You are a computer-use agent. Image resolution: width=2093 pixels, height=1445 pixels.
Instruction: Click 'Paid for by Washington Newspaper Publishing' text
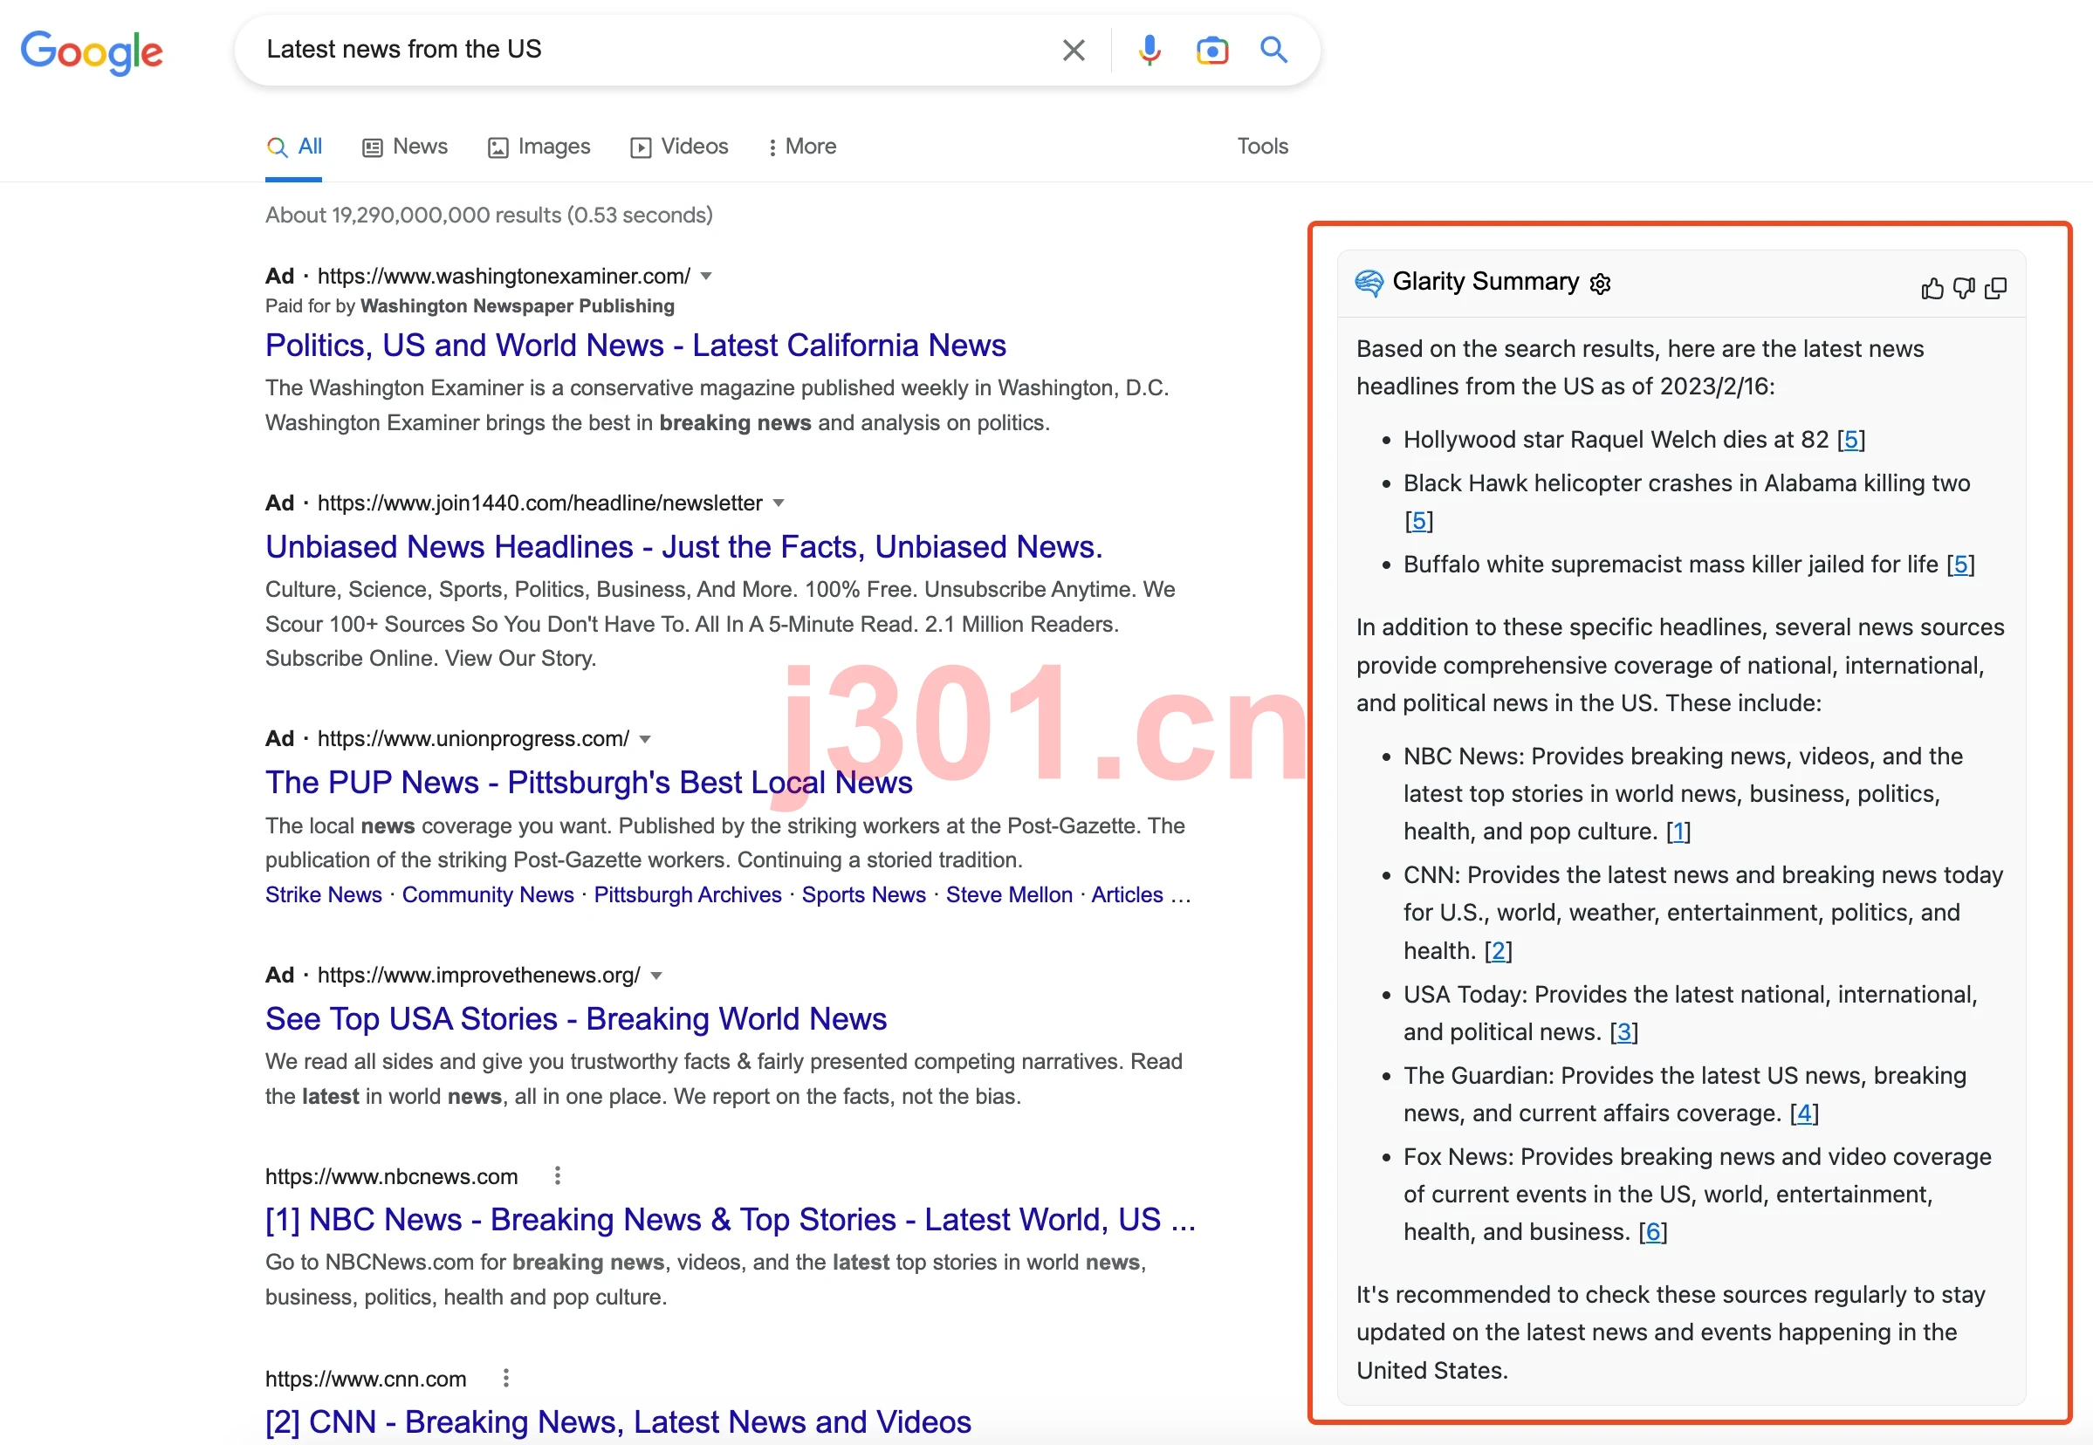(470, 306)
